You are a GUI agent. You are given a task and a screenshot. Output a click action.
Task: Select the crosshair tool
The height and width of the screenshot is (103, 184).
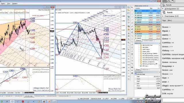(132, 10)
